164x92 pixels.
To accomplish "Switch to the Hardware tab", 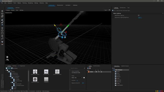I will [x=75, y=5].
